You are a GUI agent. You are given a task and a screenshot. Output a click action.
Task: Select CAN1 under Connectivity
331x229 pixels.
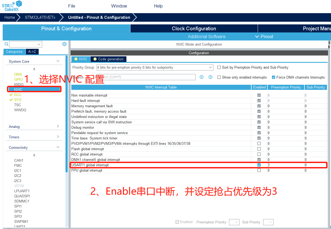[19, 160]
